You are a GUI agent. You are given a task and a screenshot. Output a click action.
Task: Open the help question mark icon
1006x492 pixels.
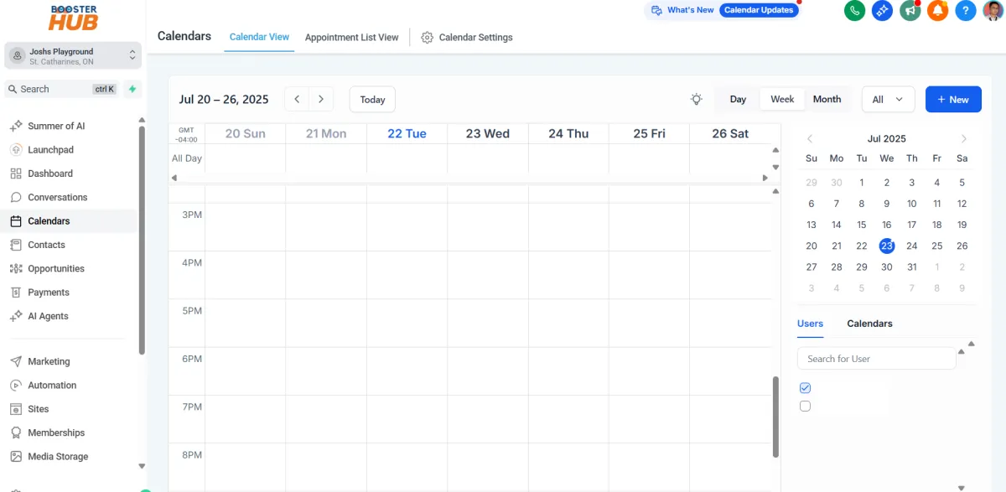click(966, 11)
